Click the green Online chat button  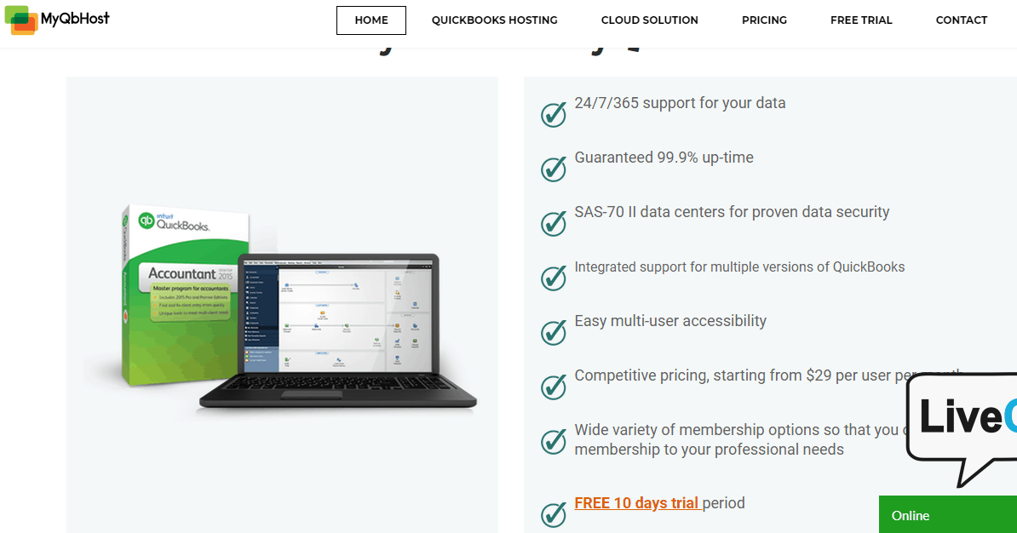click(948, 515)
